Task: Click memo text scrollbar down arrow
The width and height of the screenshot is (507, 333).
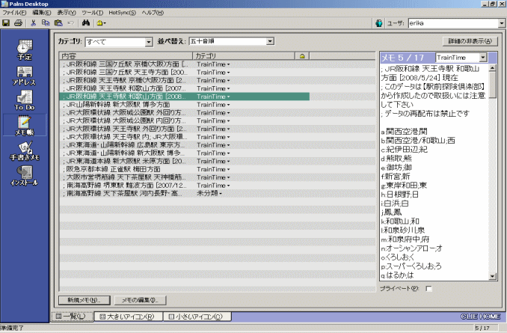Action: click(x=493, y=276)
